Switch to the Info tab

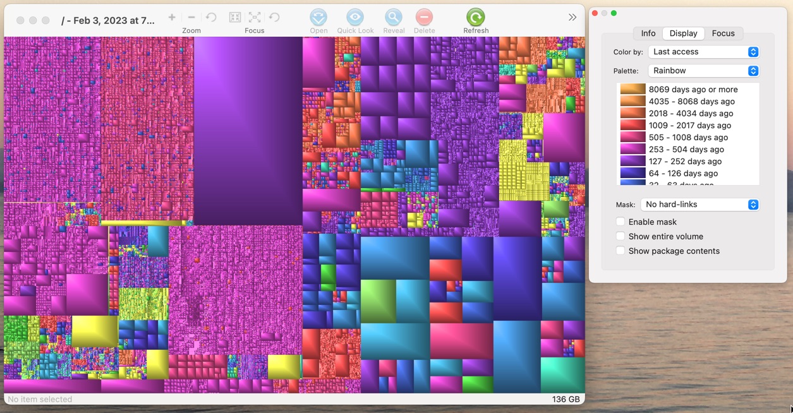(648, 33)
